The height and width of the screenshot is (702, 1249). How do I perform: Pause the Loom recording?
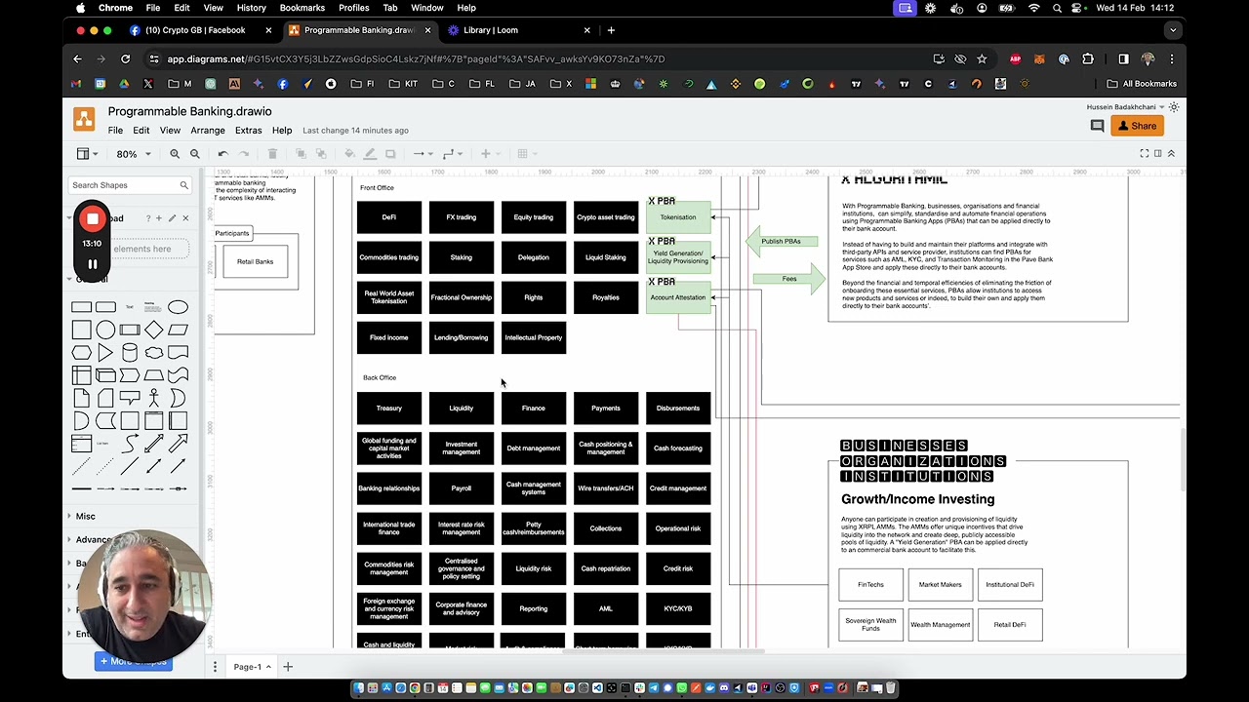click(92, 264)
